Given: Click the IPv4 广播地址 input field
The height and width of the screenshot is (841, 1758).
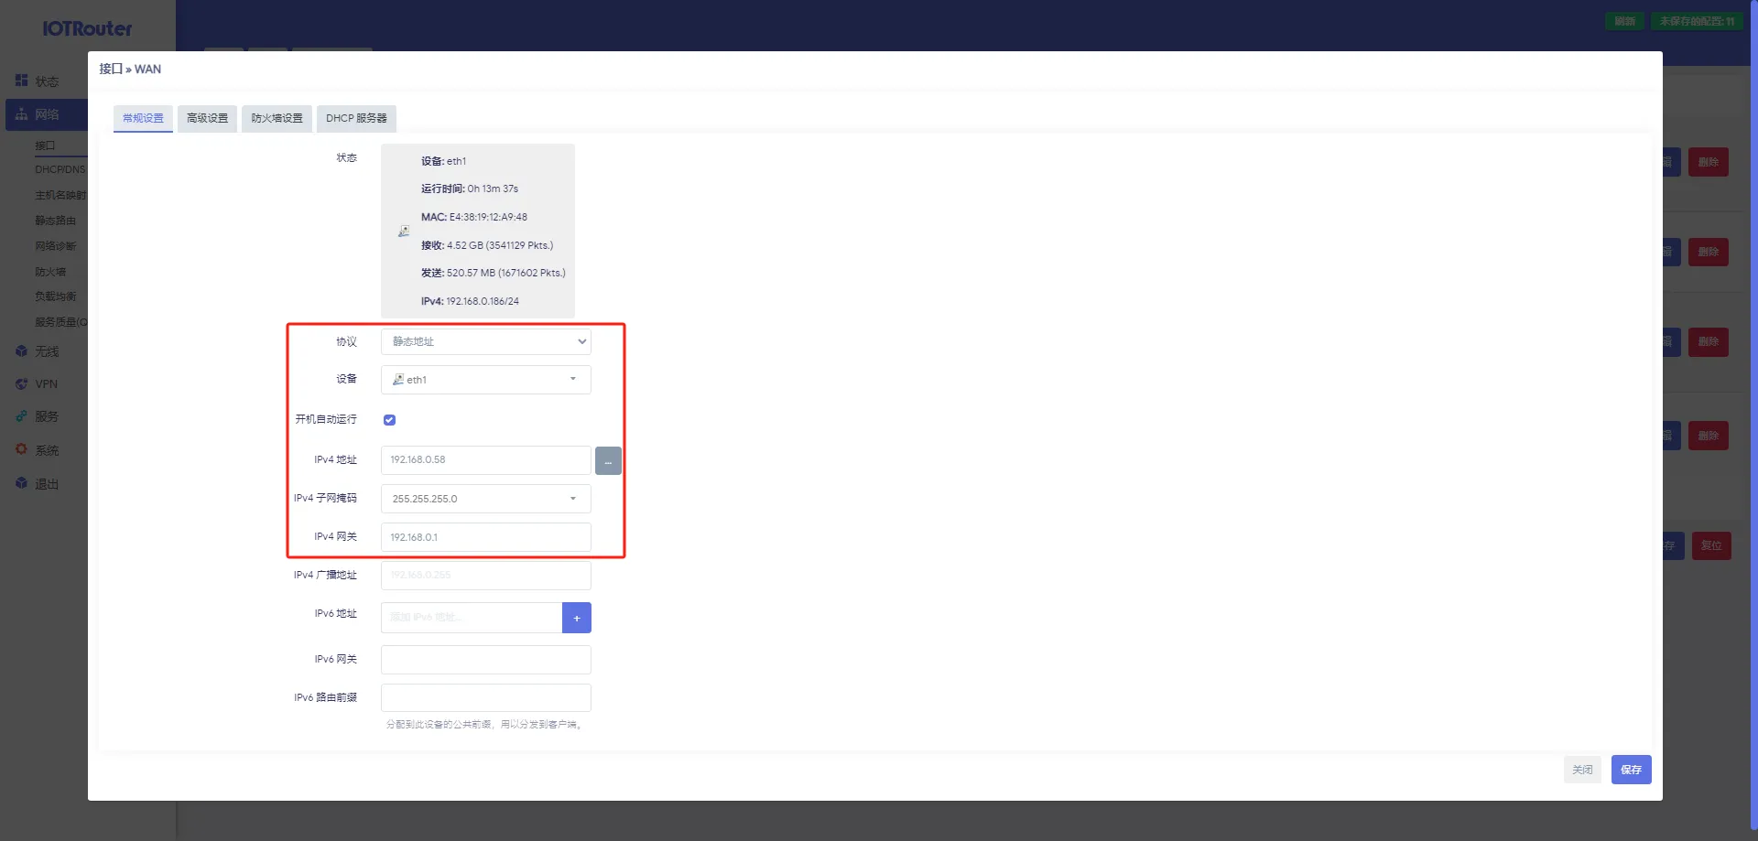Looking at the screenshot, I should click(485, 576).
